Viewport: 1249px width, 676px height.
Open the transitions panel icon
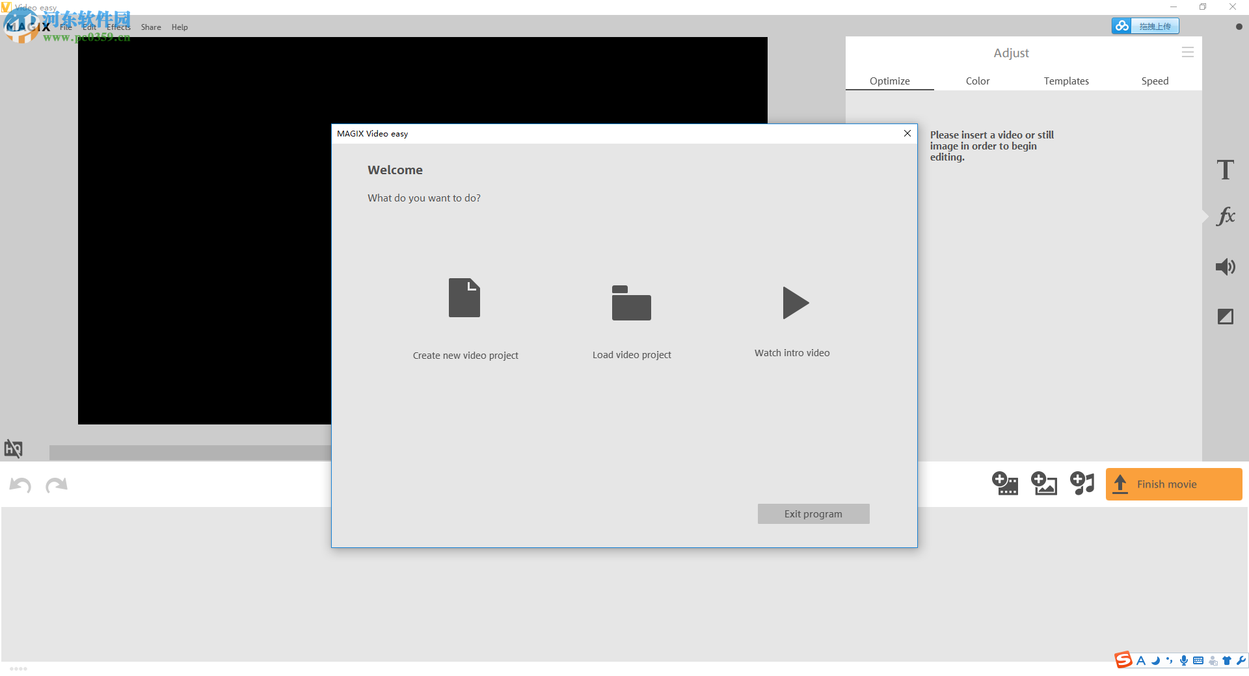[x=1226, y=317]
